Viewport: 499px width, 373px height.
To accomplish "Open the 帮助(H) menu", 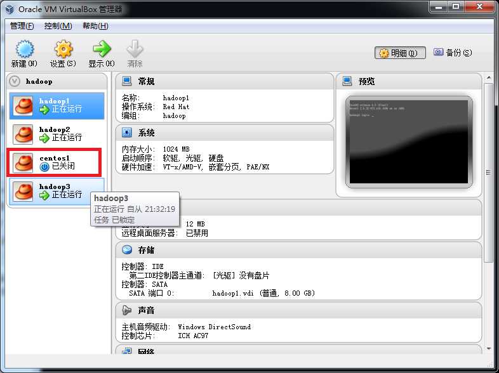I will (x=95, y=26).
